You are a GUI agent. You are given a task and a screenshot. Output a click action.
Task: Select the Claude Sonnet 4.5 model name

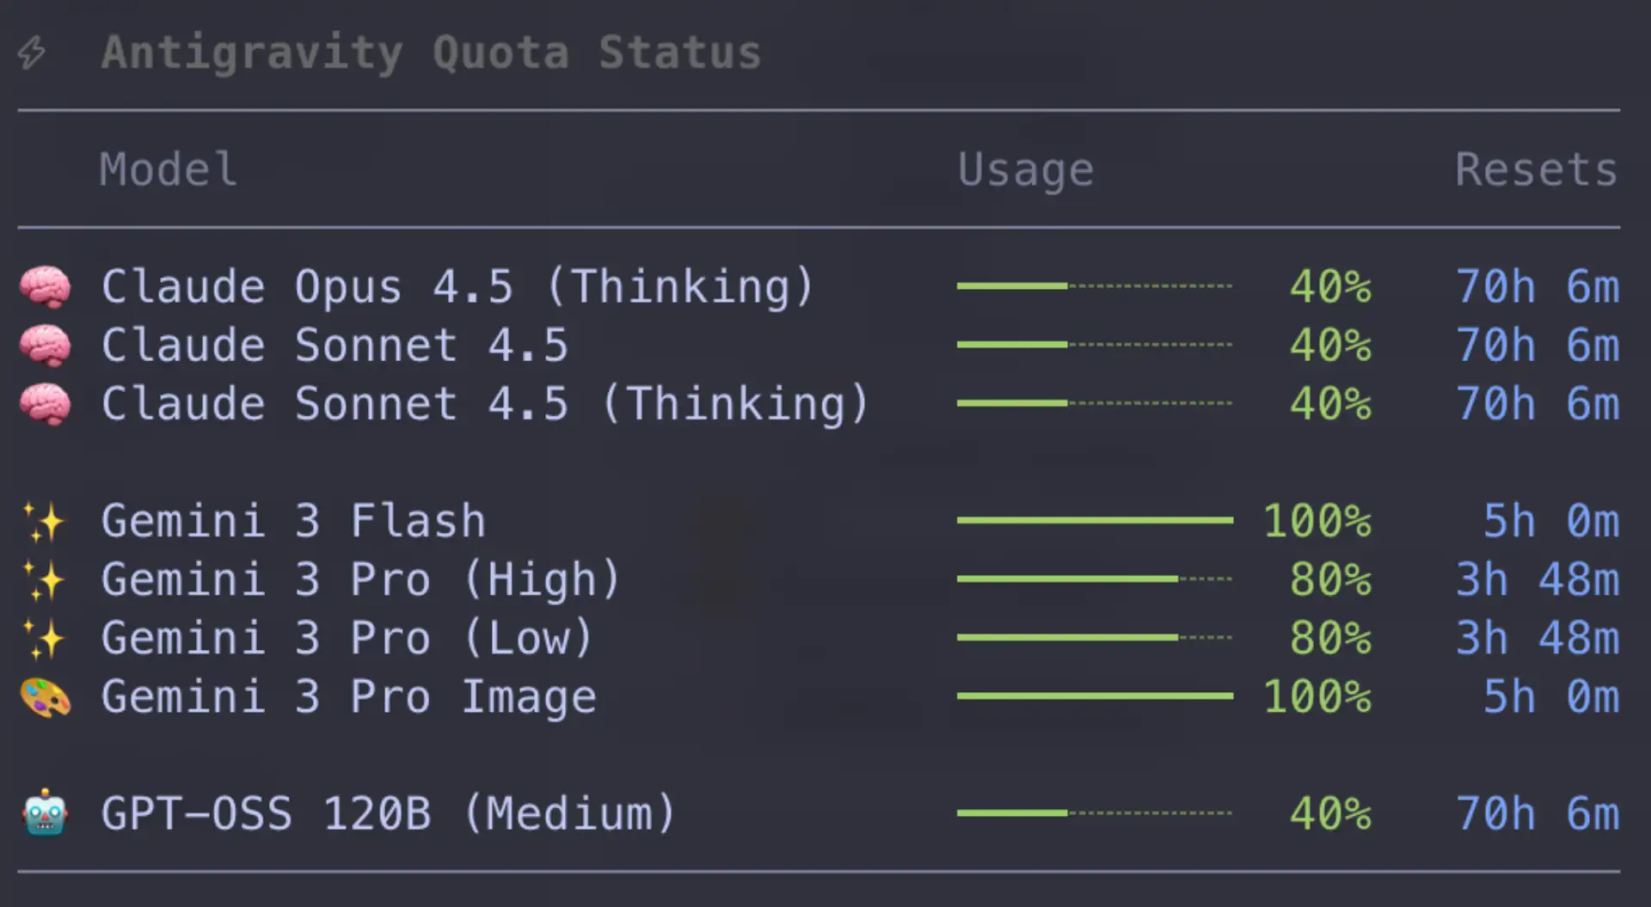tap(334, 346)
